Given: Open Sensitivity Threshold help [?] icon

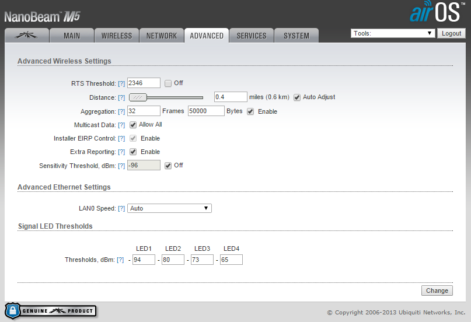Looking at the screenshot, I should (x=121, y=166).
